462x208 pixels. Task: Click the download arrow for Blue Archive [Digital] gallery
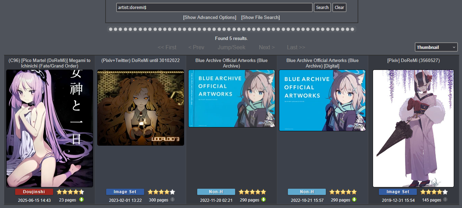point(354,199)
